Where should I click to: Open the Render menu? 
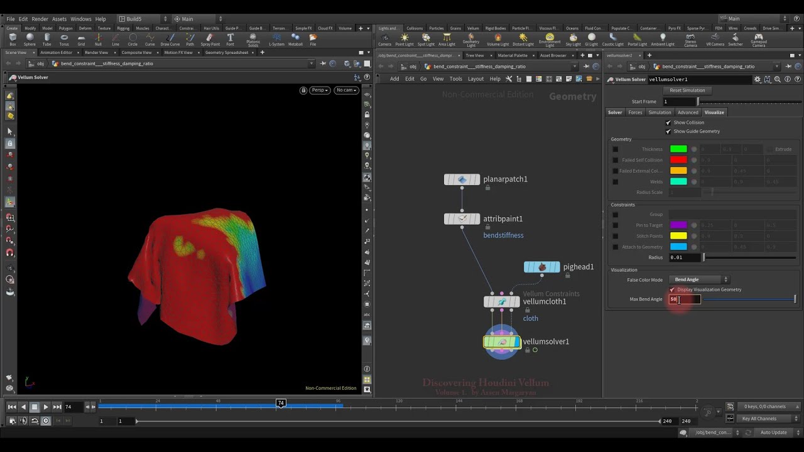tap(40, 19)
